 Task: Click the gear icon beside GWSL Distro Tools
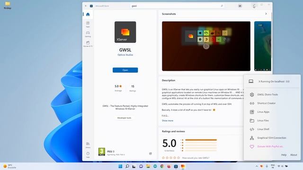point(252,94)
